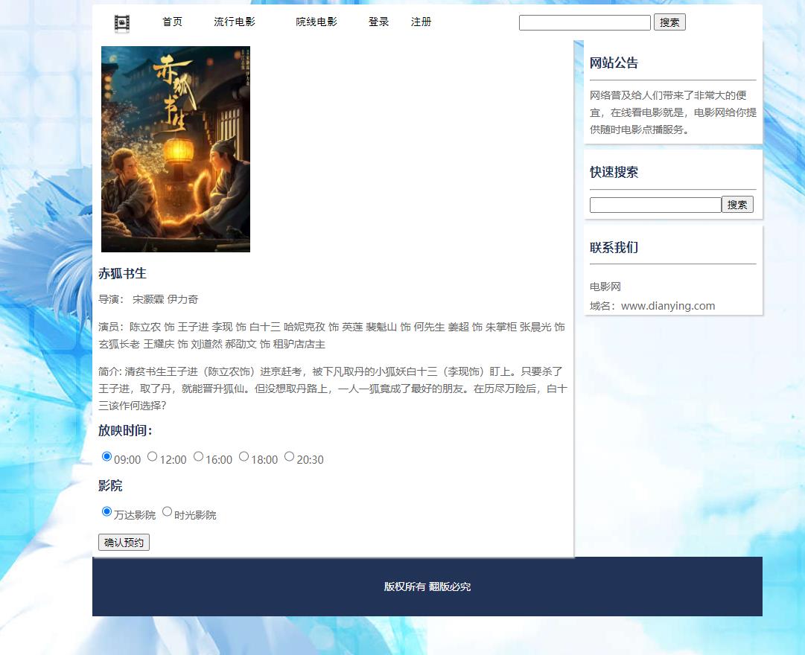This screenshot has height=655, width=805.
Task: Select the 16:00 showtime
Action: pos(198,456)
